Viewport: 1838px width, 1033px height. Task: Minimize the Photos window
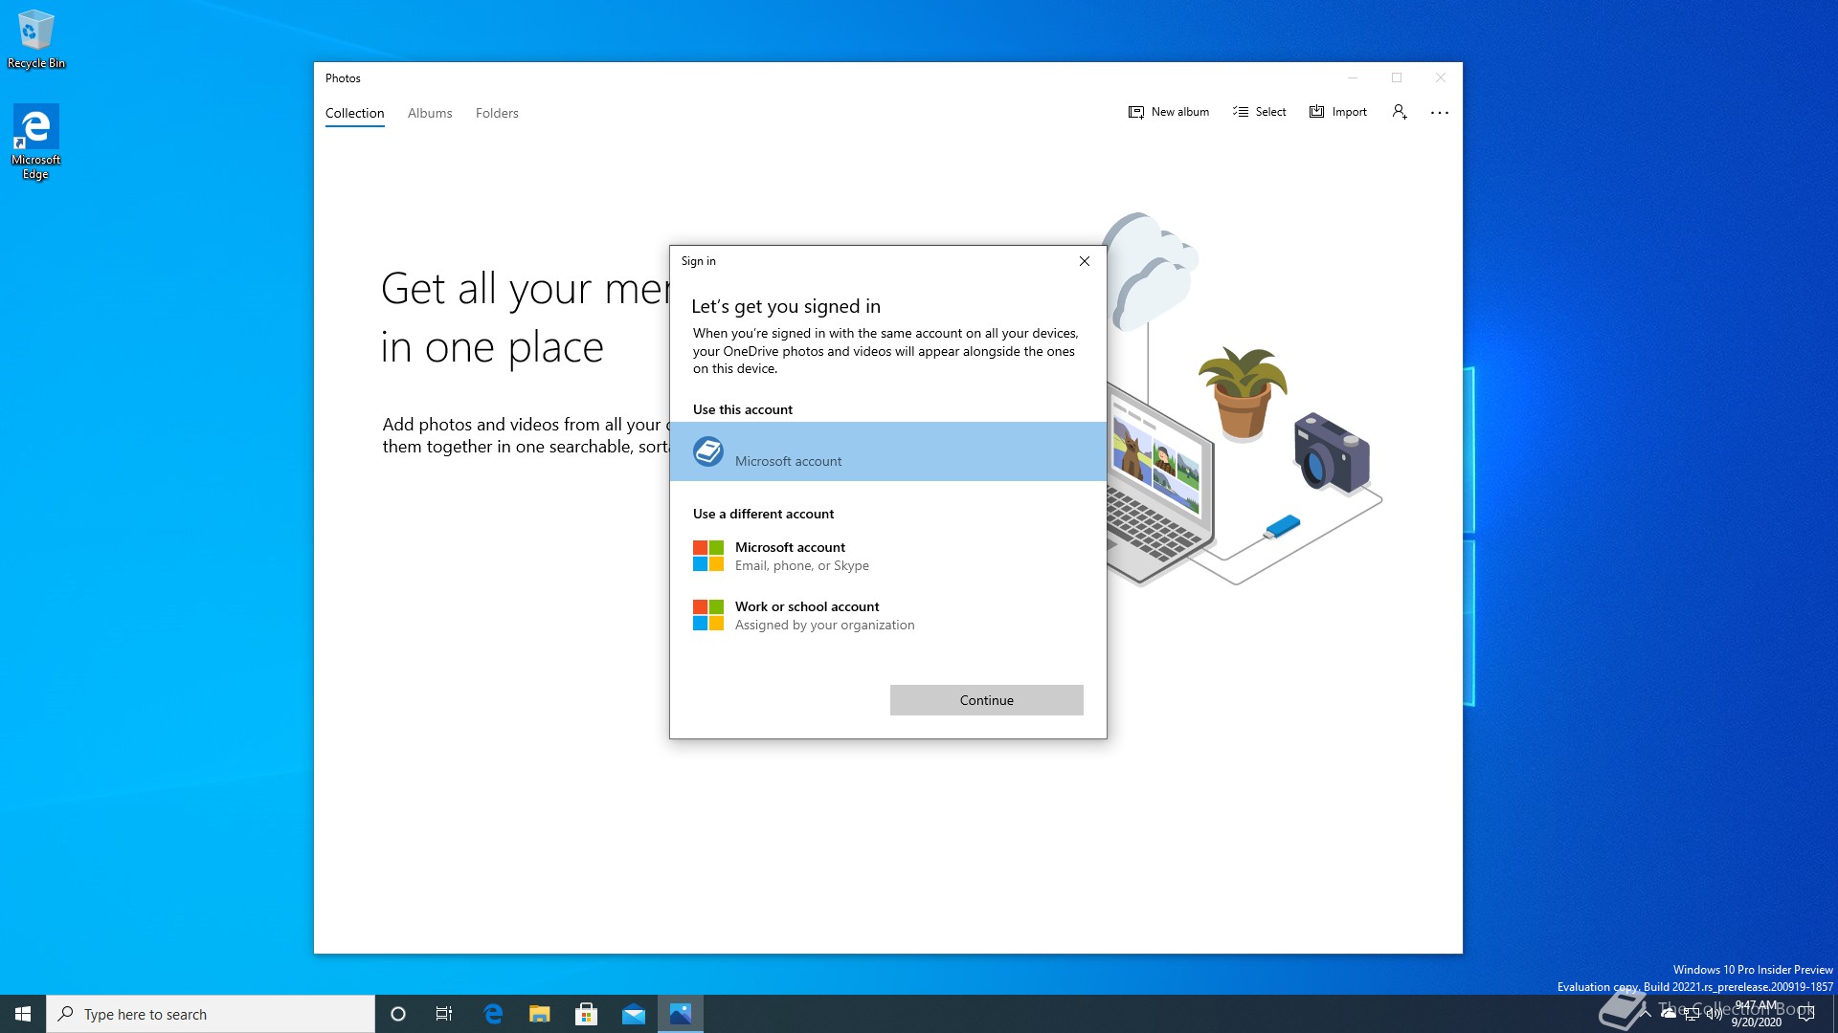1353,77
